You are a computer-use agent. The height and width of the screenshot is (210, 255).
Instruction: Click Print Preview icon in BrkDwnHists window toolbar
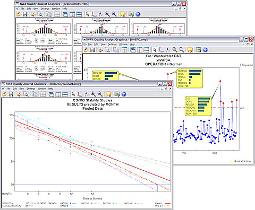coord(40,14)
